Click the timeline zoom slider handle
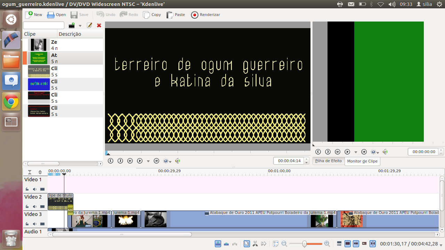This screenshot has width=445, height=250. tap(305, 244)
